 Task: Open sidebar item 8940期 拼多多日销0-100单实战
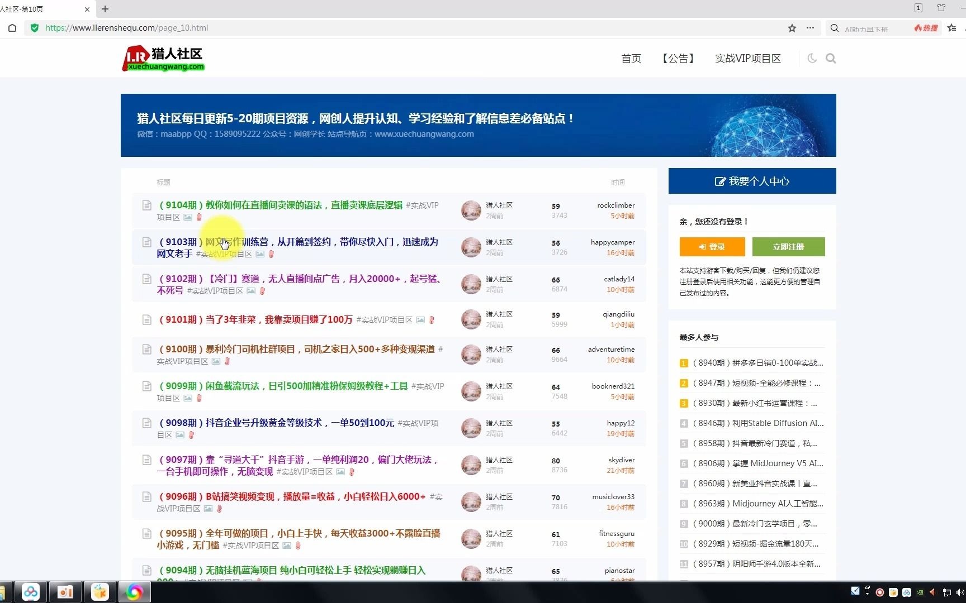tap(758, 363)
